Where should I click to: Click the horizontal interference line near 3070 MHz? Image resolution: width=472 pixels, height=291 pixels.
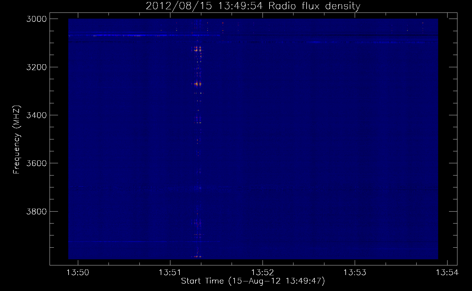pos(144,36)
